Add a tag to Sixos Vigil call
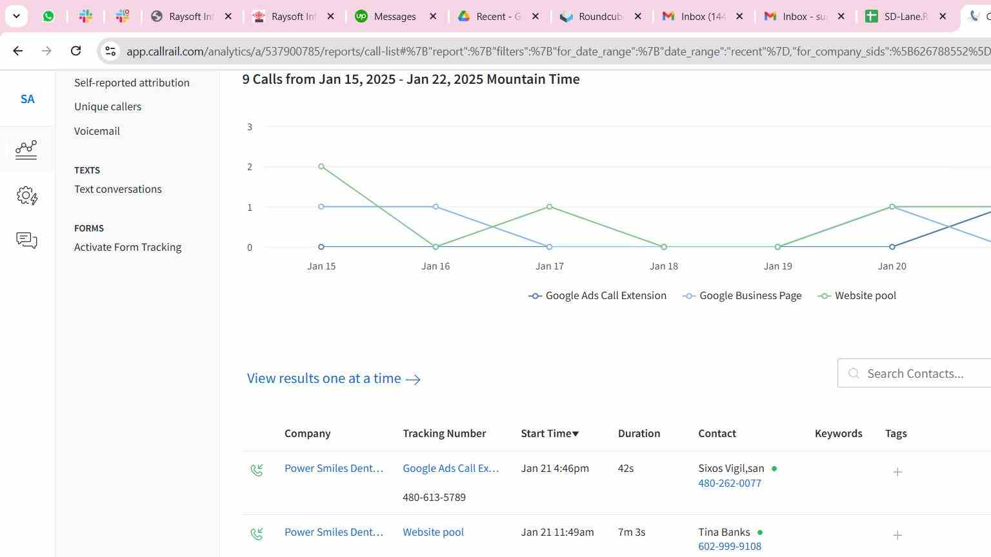Viewport: 991px width, 557px height. [x=897, y=472]
